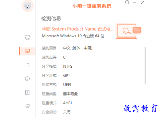Viewport: 160px width, 118px height.
Task: Click the UEFI value
Action: (67, 85)
